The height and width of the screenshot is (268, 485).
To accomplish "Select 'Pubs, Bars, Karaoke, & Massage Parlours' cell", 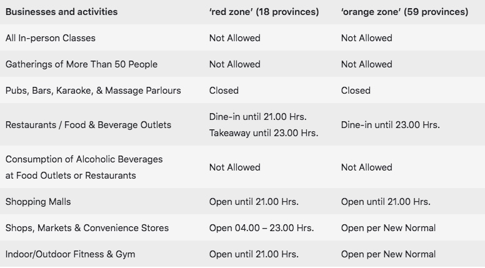I will tap(93, 91).
